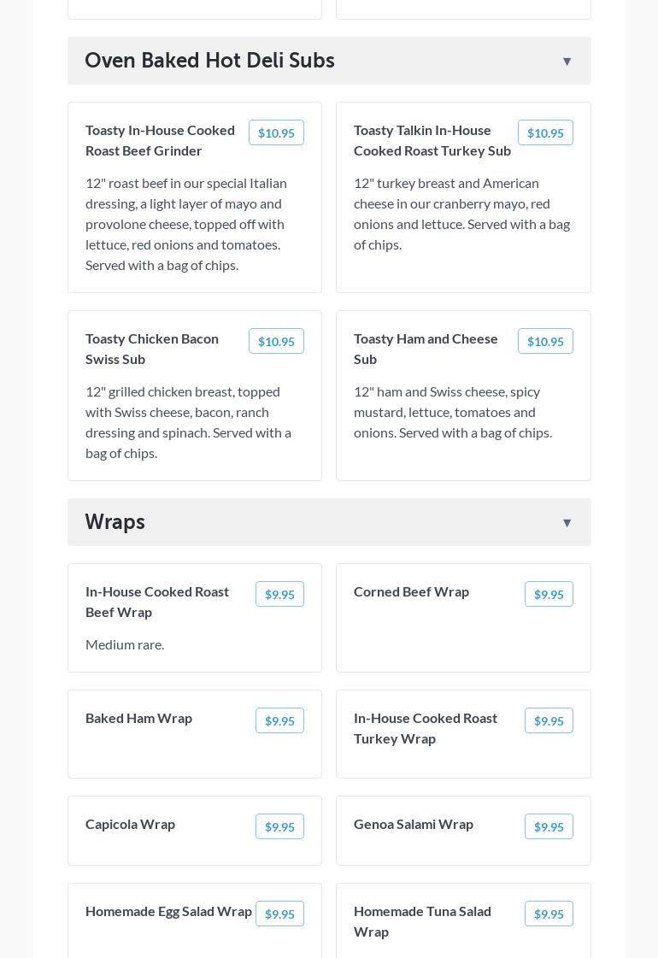Collapse the Oven Baked Hot Deli Subs section
The height and width of the screenshot is (958, 658).
(x=567, y=62)
